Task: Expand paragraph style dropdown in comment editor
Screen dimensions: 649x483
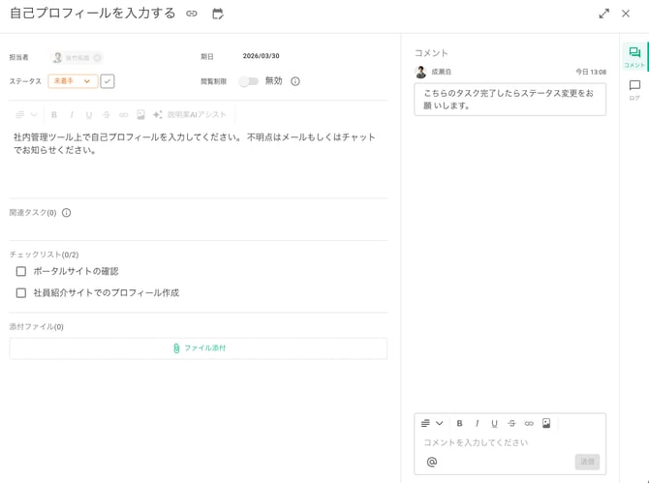Action: coord(432,423)
